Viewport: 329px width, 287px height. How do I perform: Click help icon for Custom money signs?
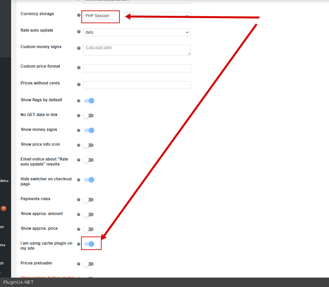coord(79,48)
